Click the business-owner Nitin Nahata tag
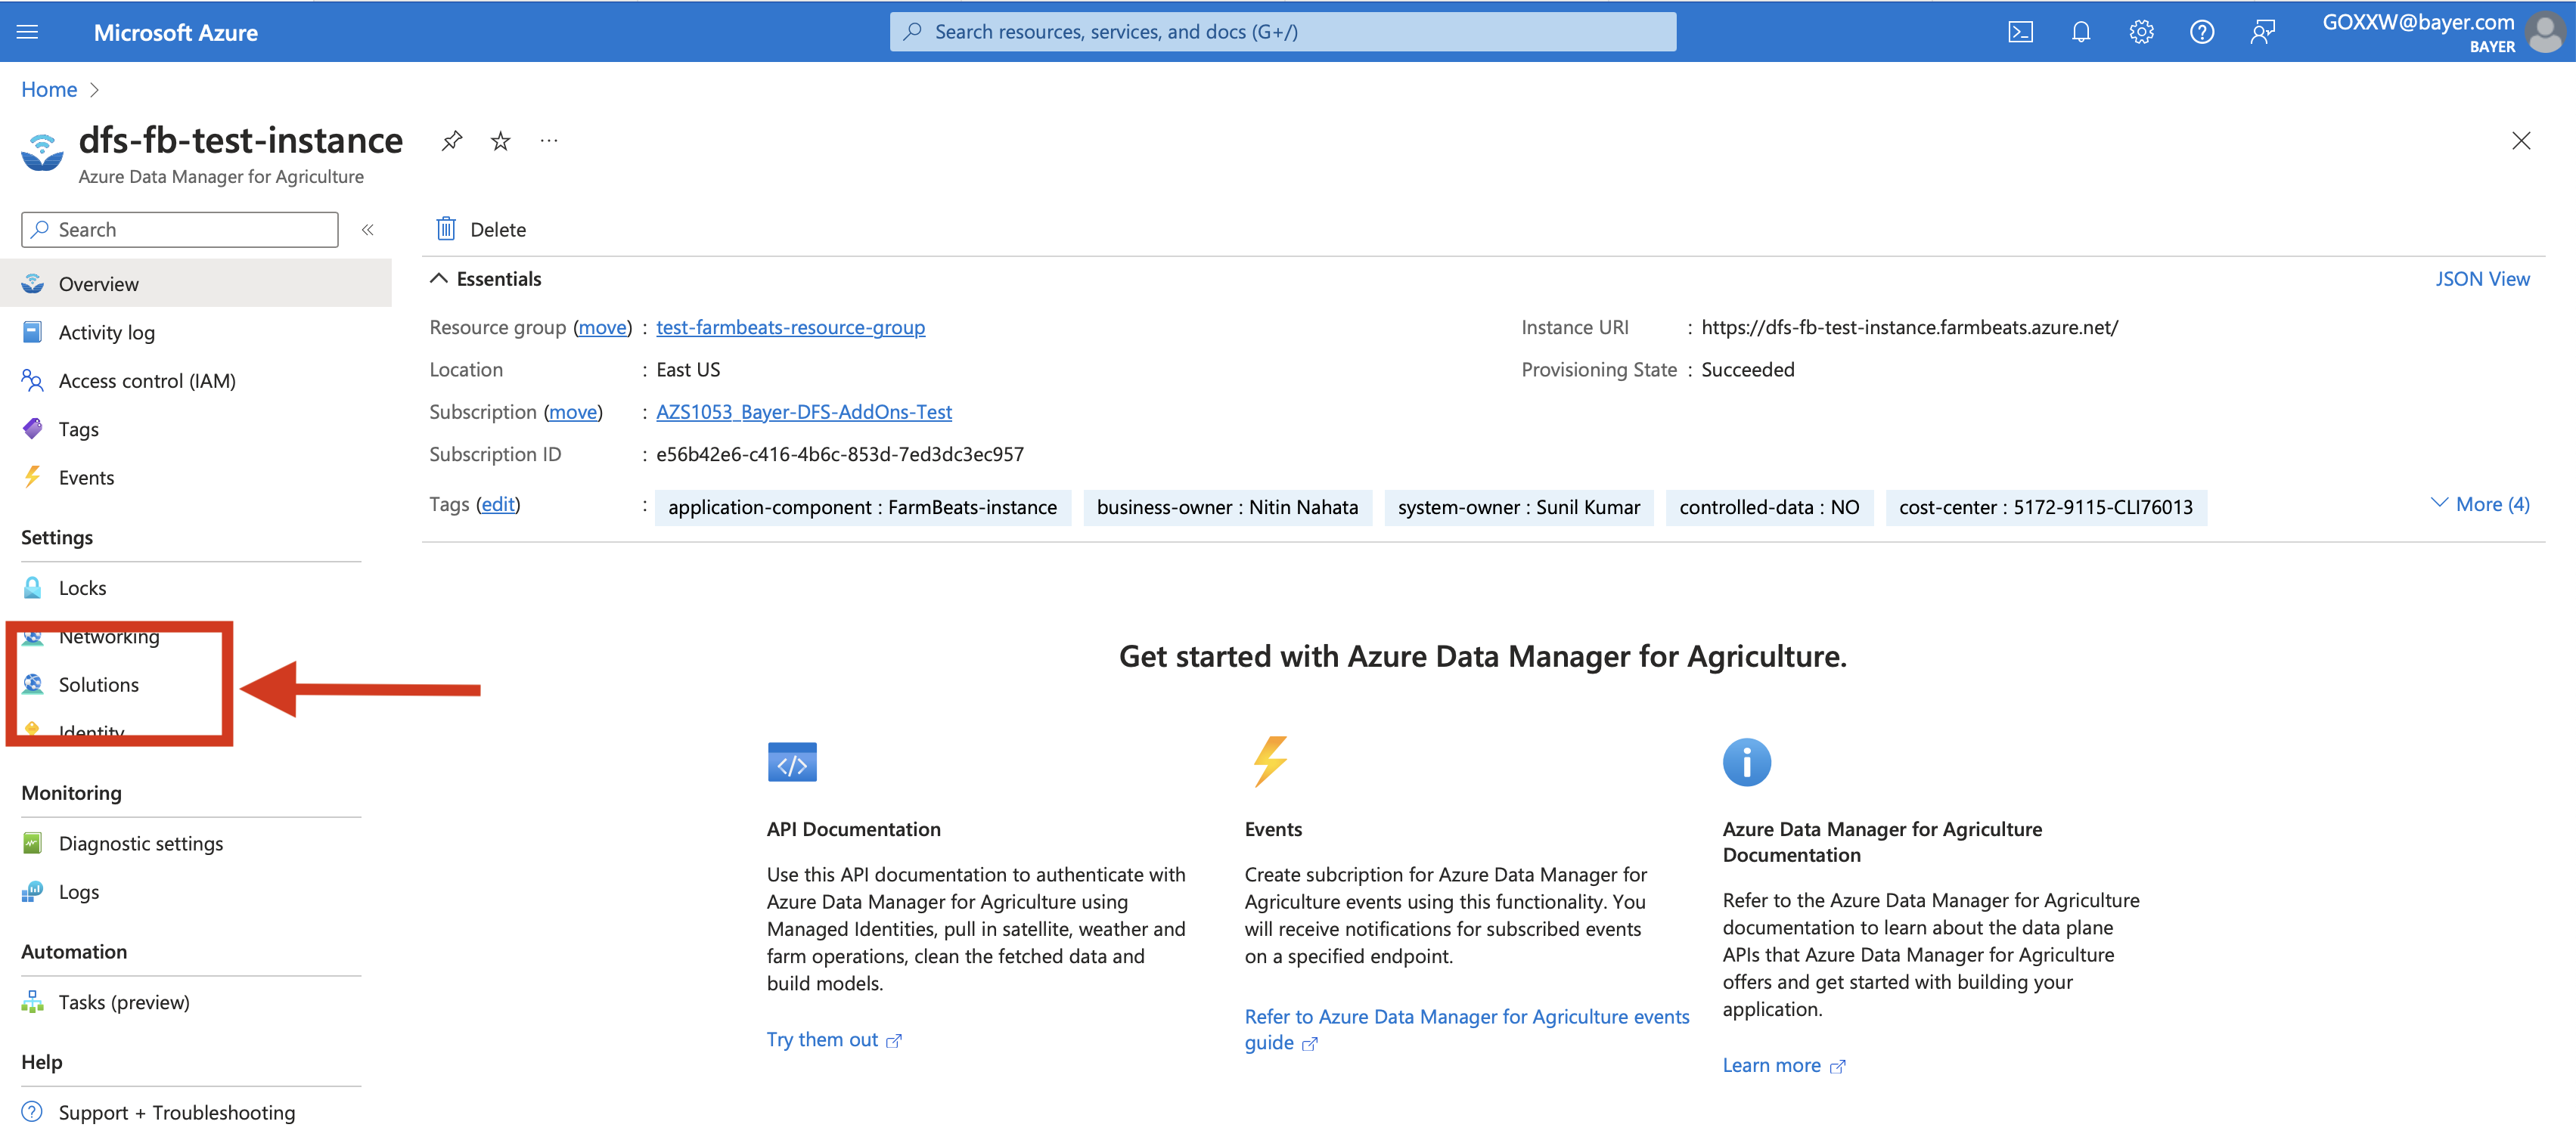The height and width of the screenshot is (1140, 2576). pyautogui.click(x=1227, y=506)
